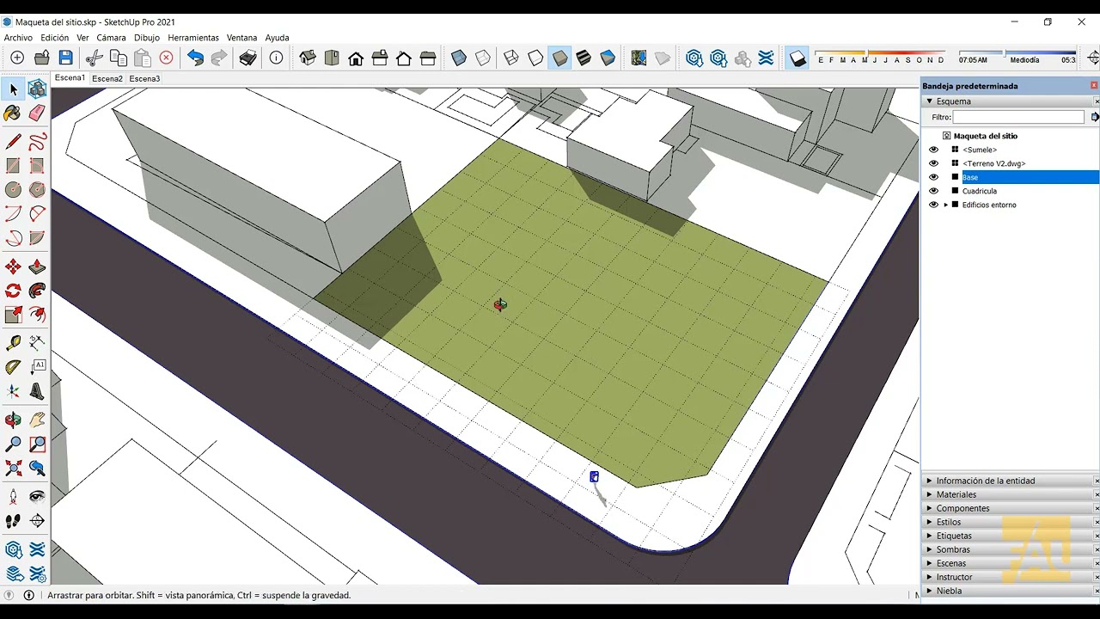1100x619 pixels.
Task: Toggle visibility eye for Base
Action: click(x=933, y=177)
